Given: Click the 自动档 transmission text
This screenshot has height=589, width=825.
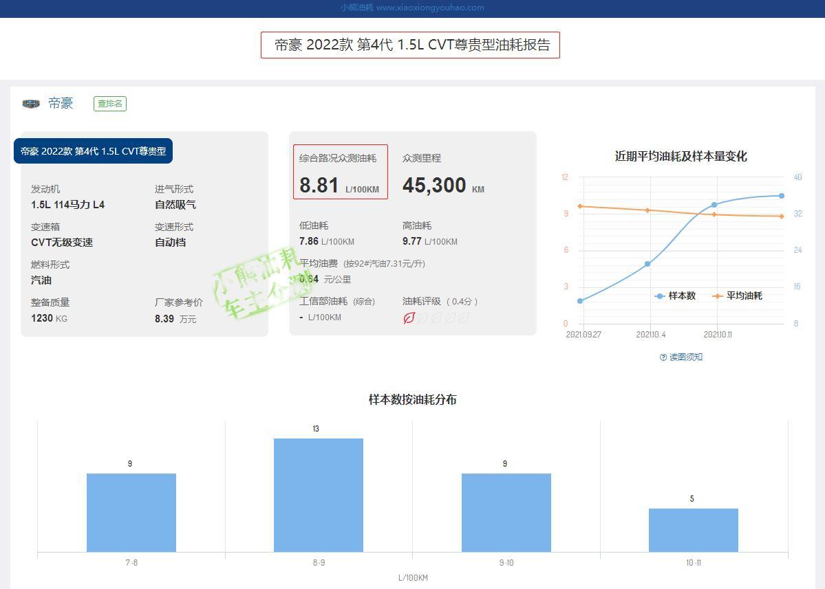Looking at the screenshot, I should tap(170, 242).
